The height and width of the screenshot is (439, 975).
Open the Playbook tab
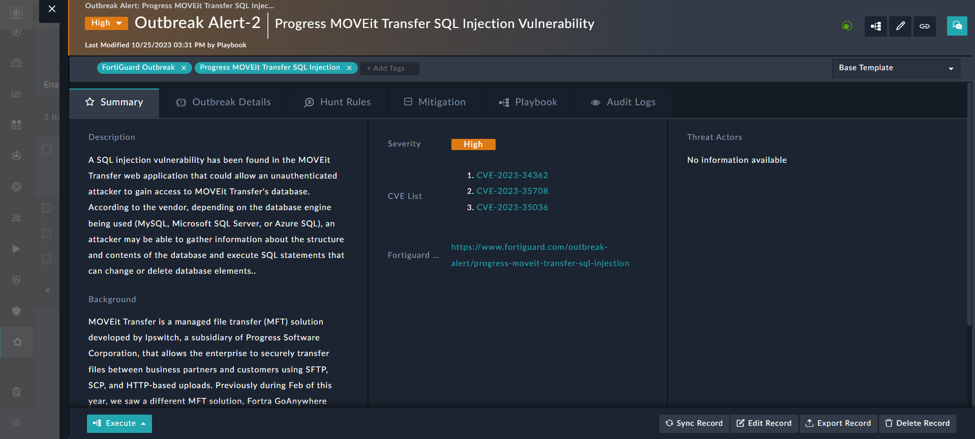(528, 103)
